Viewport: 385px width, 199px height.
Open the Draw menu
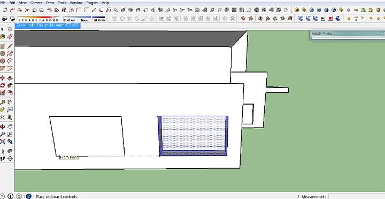[x=50, y=3]
